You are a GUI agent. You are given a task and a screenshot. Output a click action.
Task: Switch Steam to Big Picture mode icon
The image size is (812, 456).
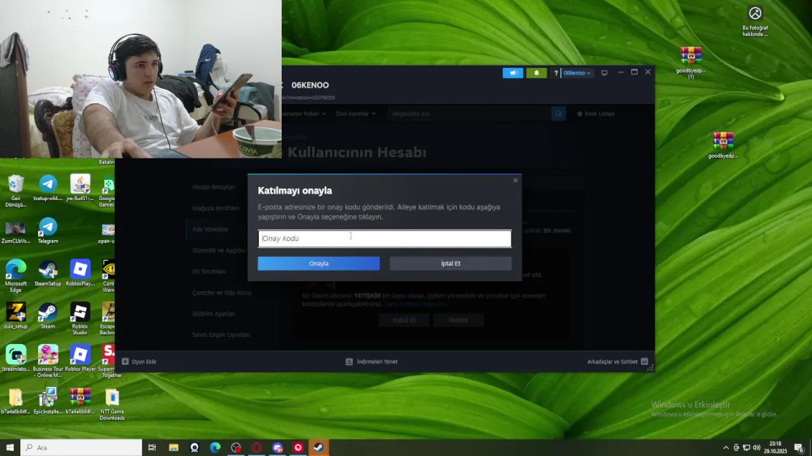pyautogui.click(x=605, y=73)
